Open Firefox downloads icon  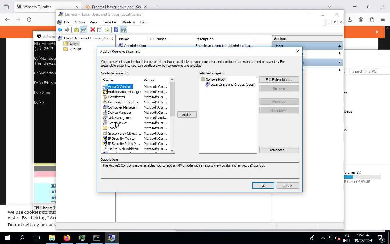click(x=350, y=20)
